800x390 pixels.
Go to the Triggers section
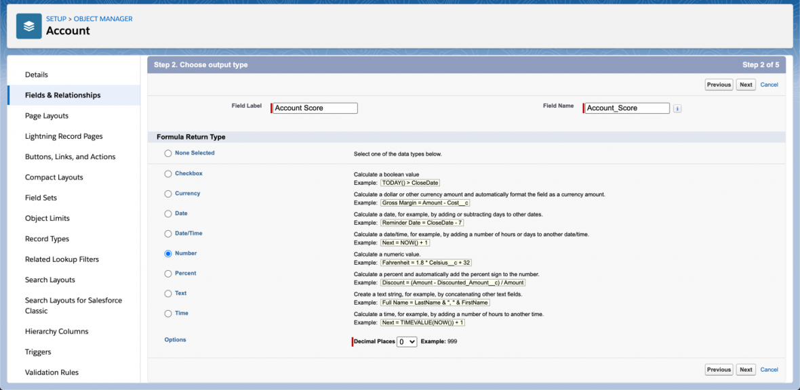[x=39, y=351]
